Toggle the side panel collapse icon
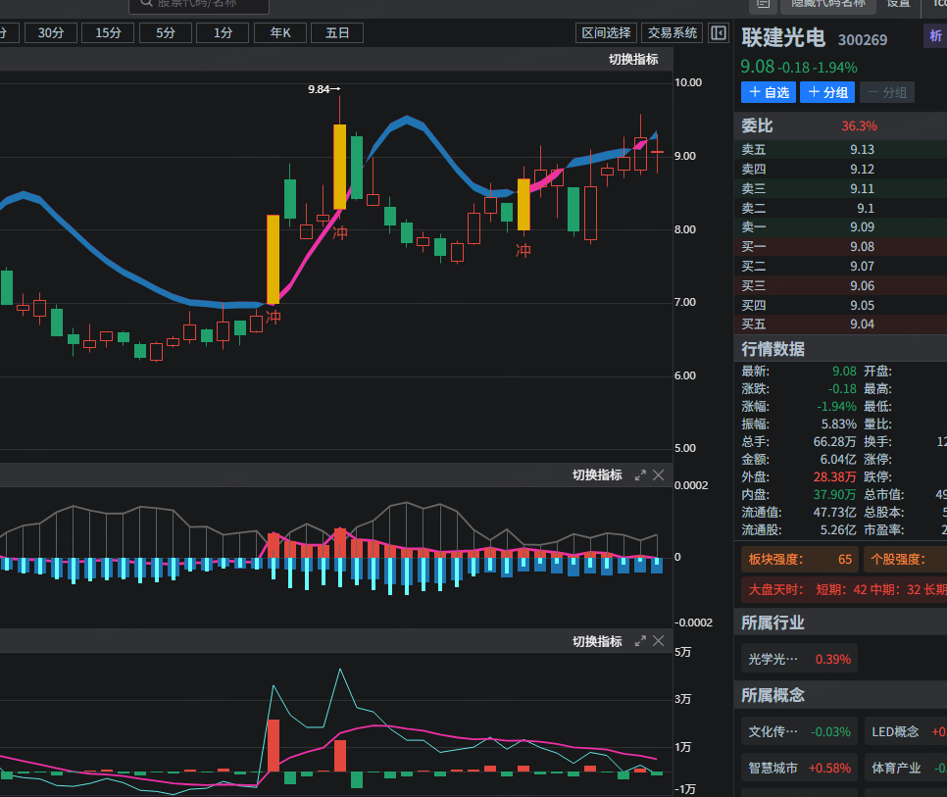This screenshot has width=947, height=797. [x=719, y=33]
